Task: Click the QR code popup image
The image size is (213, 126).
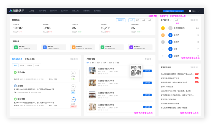Action: [x=136, y=71]
